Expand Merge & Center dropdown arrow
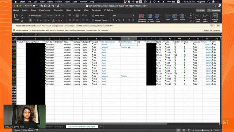Viewport: 234px width, 132px height. (108, 21)
